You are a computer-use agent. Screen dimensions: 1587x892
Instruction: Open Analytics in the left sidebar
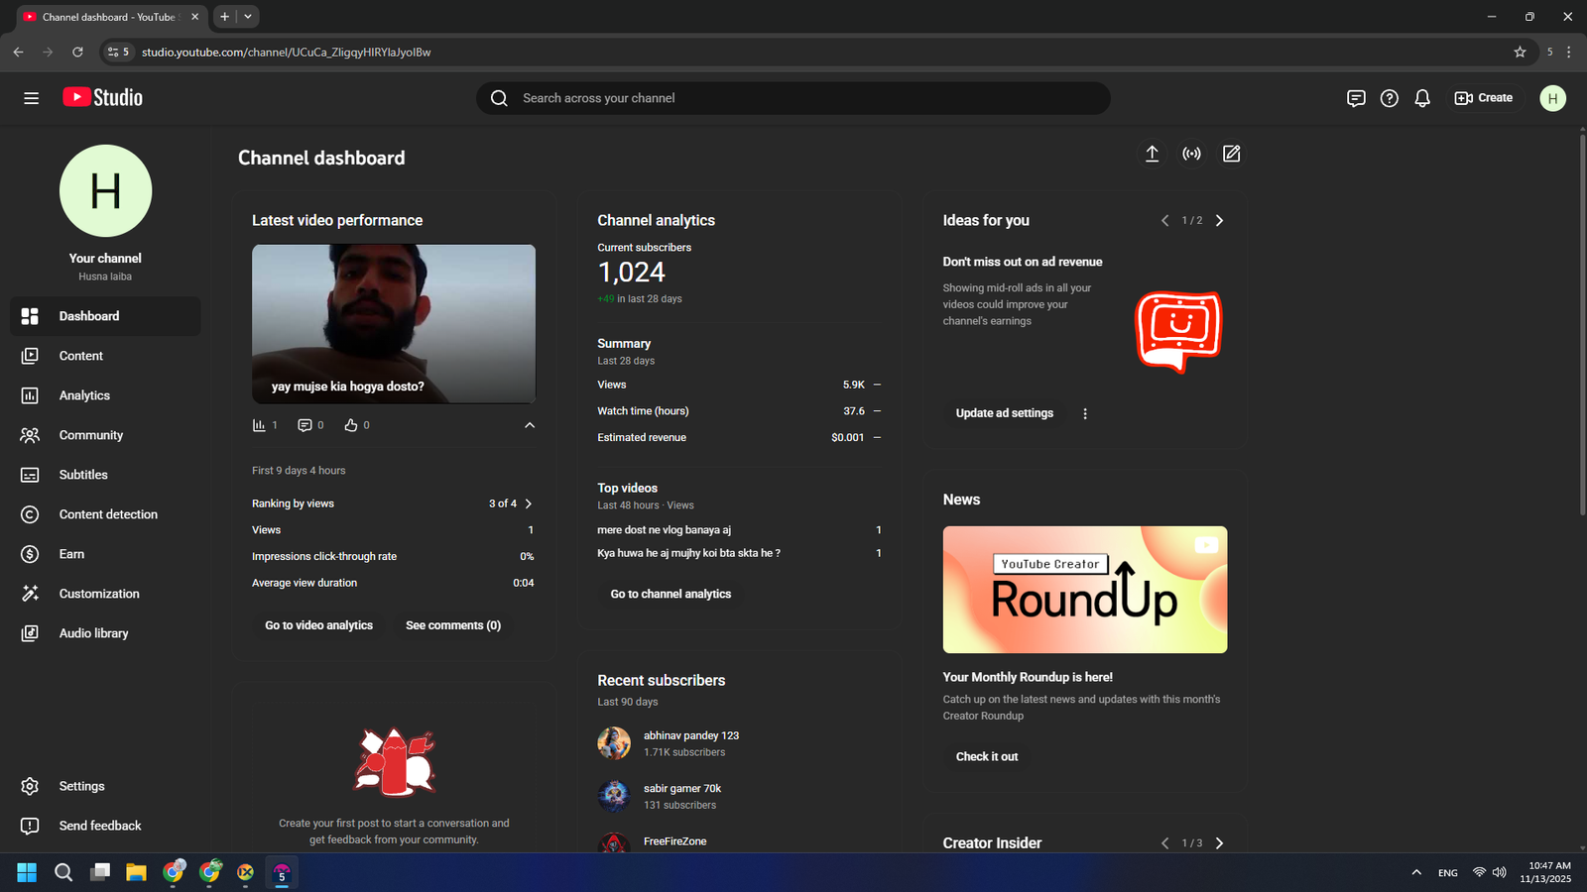click(x=84, y=395)
